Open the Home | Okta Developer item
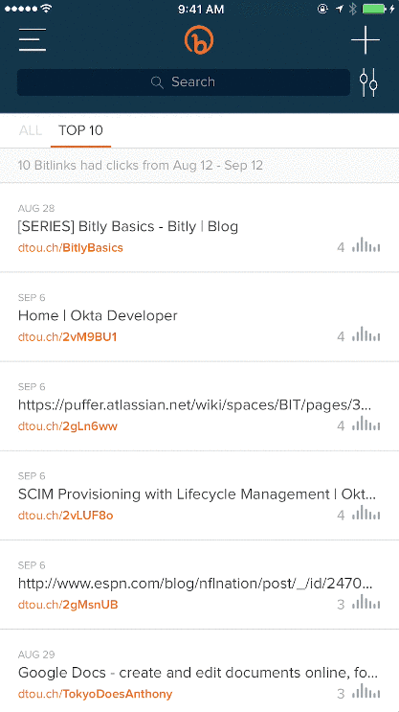Screen dimensions: 399x712 (x=199, y=317)
